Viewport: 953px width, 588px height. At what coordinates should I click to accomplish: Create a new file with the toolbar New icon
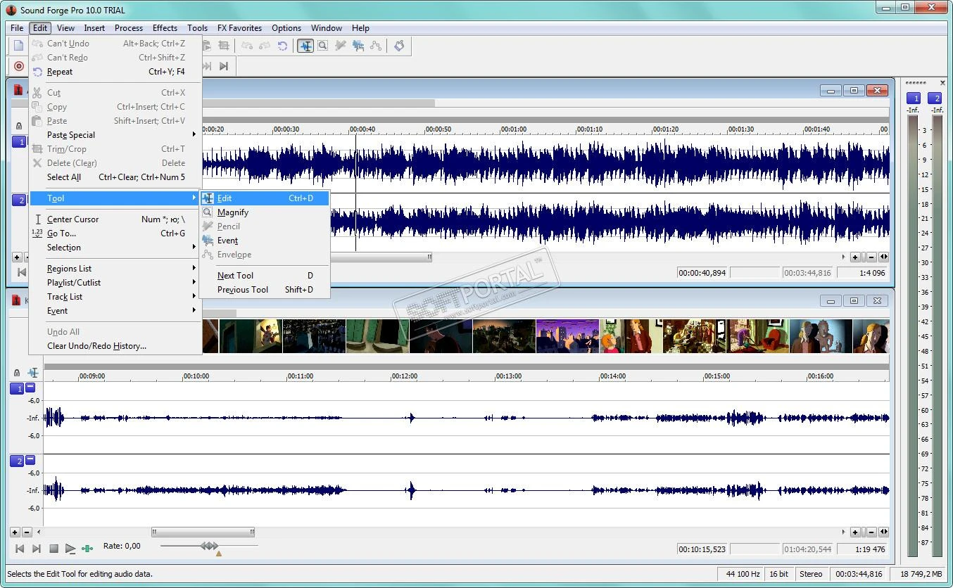tap(19, 46)
